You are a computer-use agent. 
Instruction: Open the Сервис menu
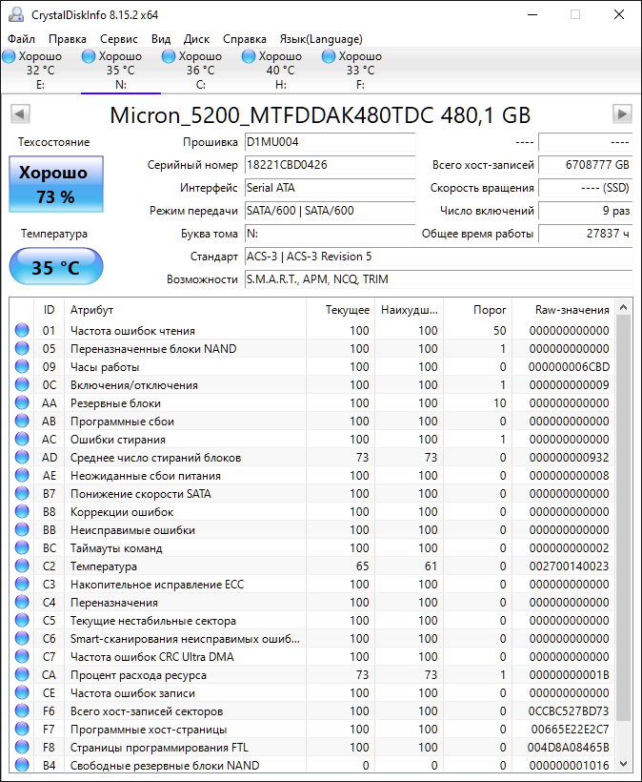click(x=118, y=39)
